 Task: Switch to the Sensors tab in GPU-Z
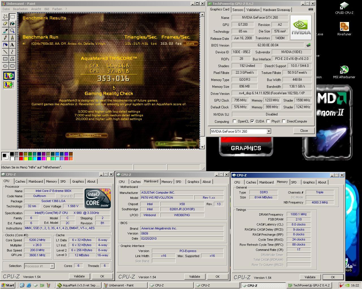[x=238, y=10]
